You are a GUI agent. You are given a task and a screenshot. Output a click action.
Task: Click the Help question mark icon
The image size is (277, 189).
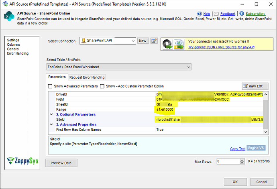(x=199, y=14)
